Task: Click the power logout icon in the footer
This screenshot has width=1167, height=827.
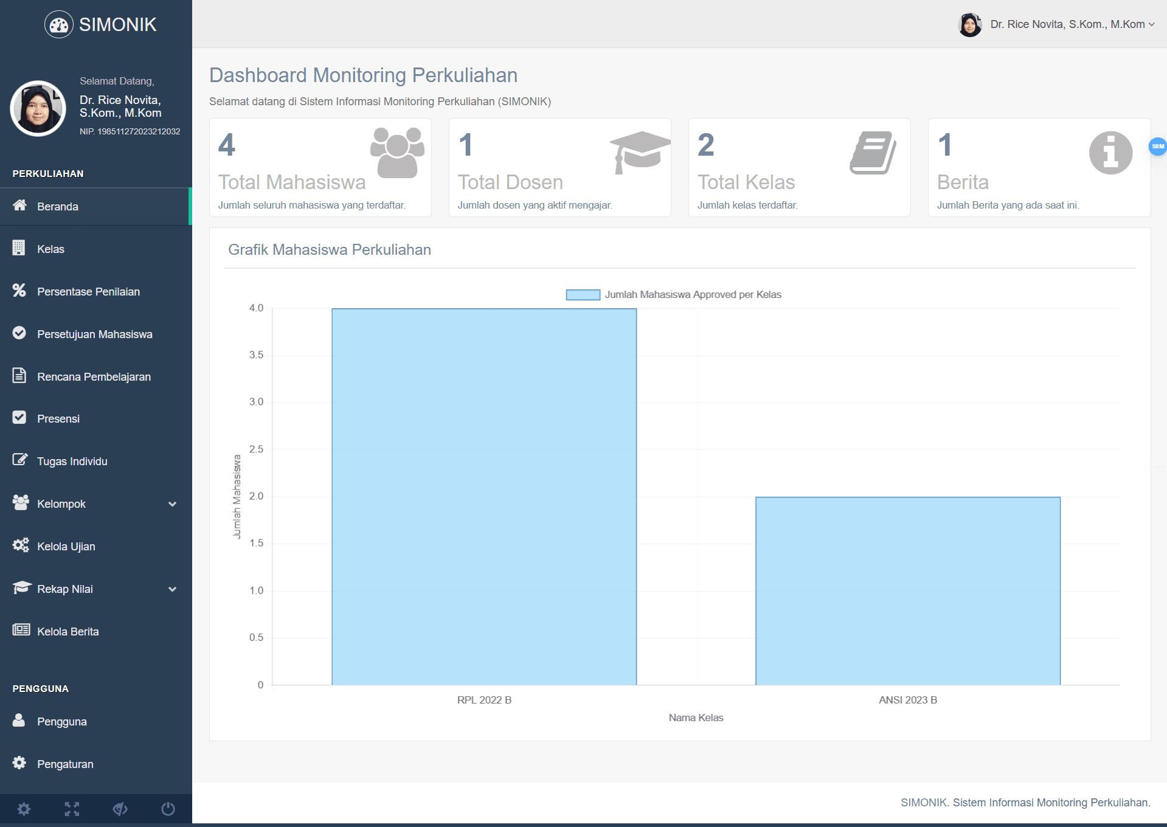Action: click(168, 809)
